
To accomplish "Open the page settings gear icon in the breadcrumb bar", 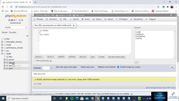I will (171, 15).
